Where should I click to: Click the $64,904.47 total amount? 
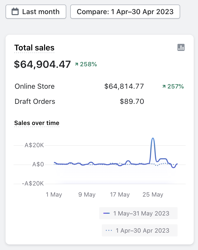(42, 64)
